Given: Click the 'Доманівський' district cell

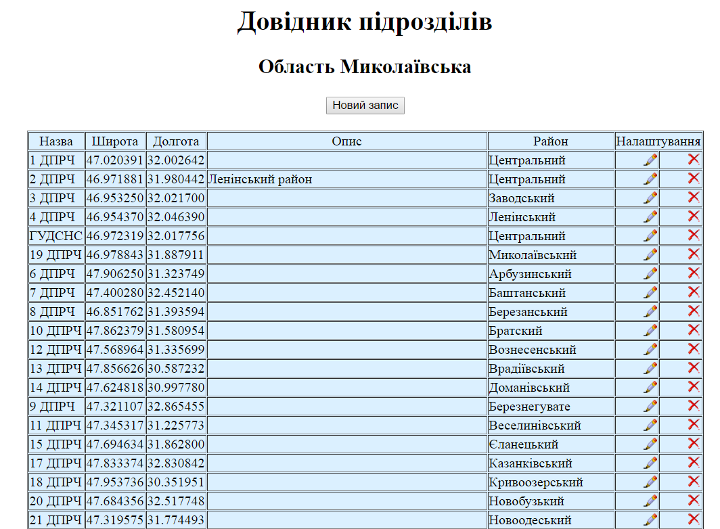Looking at the screenshot, I should point(529,388).
